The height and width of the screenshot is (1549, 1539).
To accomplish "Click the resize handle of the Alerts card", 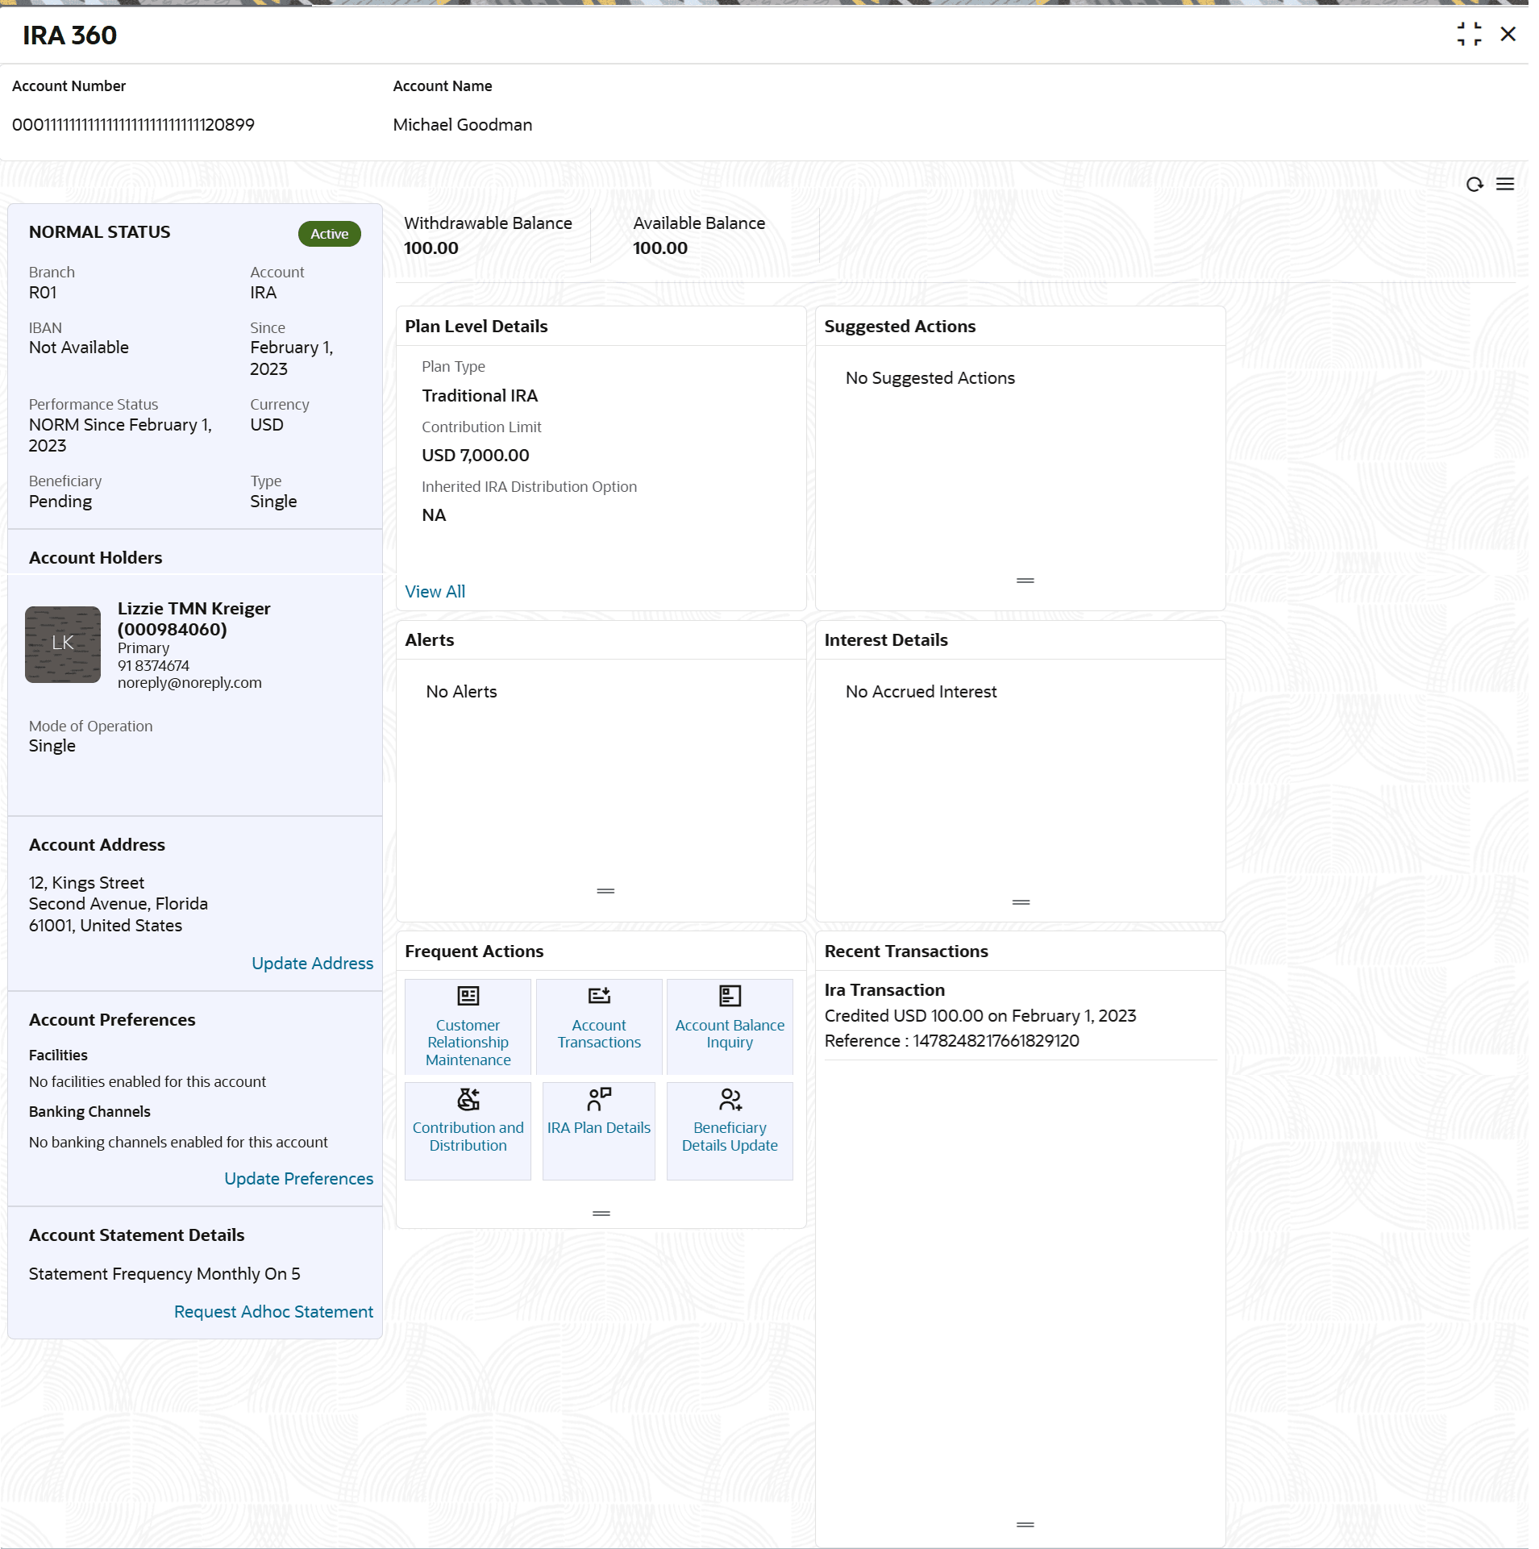I will tap(605, 891).
